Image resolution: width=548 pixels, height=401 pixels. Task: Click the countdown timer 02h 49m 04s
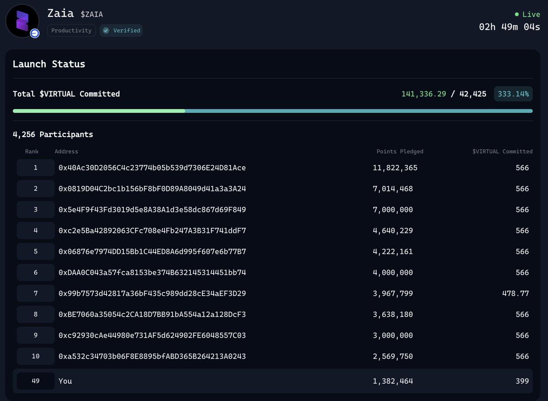click(x=510, y=27)
